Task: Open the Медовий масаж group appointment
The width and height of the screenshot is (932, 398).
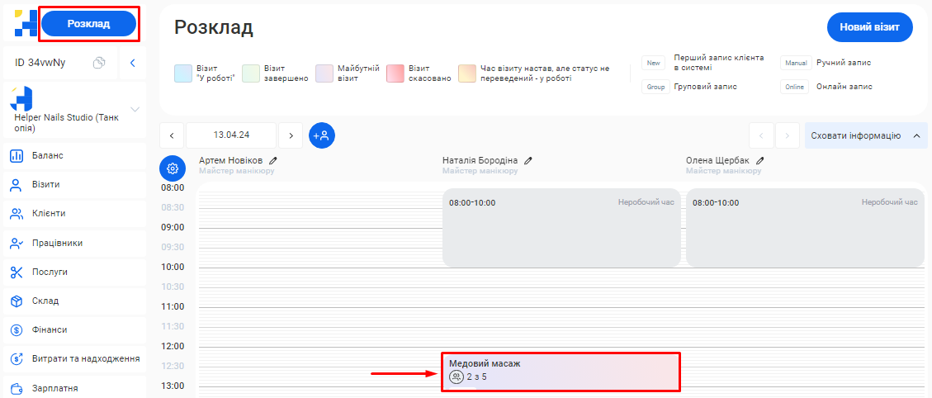Action: tap(561, 371)
